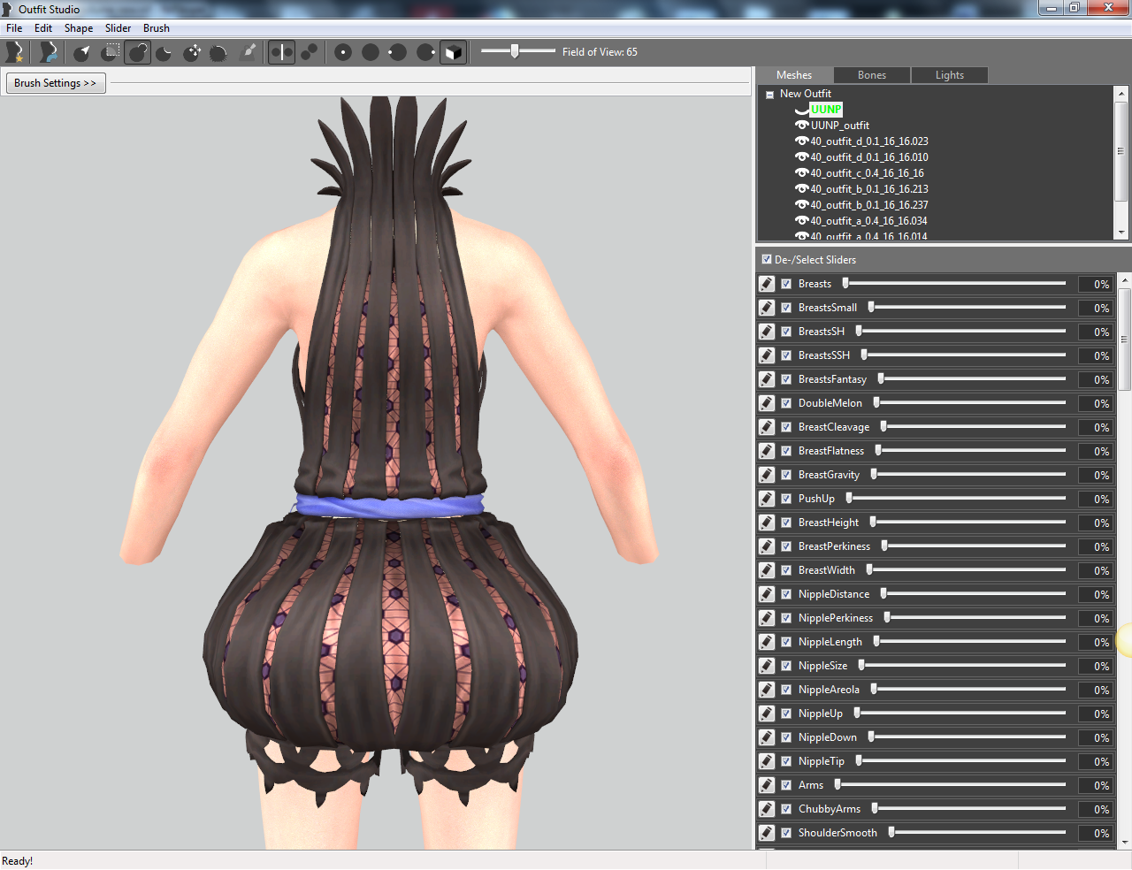Click the Load Project toolbar icon
1132x870 pixels.
(49, 52)
